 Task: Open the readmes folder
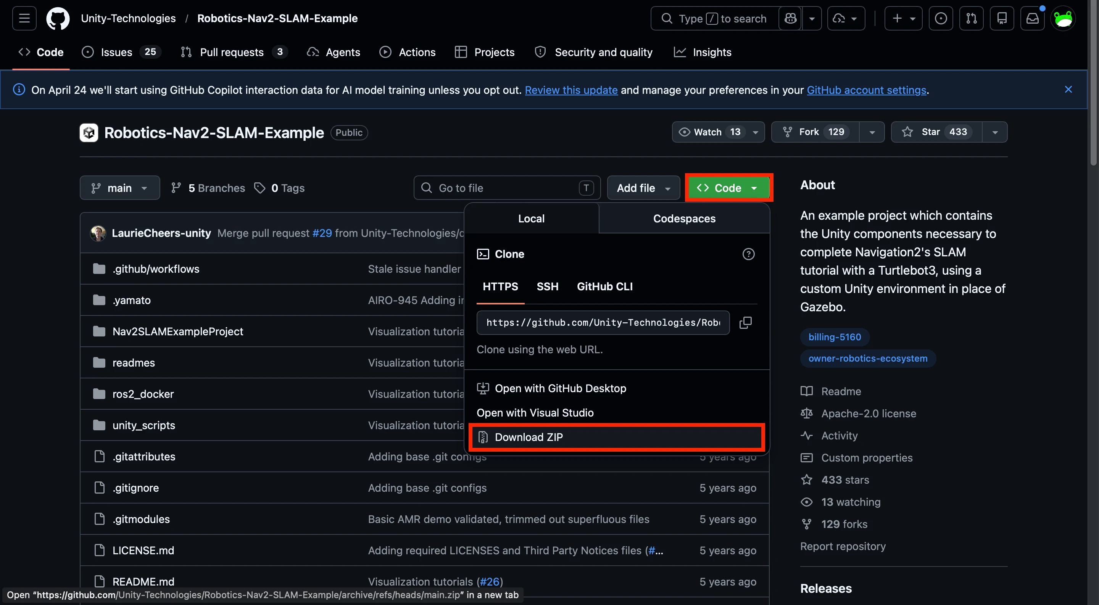[x=134, y=363]
